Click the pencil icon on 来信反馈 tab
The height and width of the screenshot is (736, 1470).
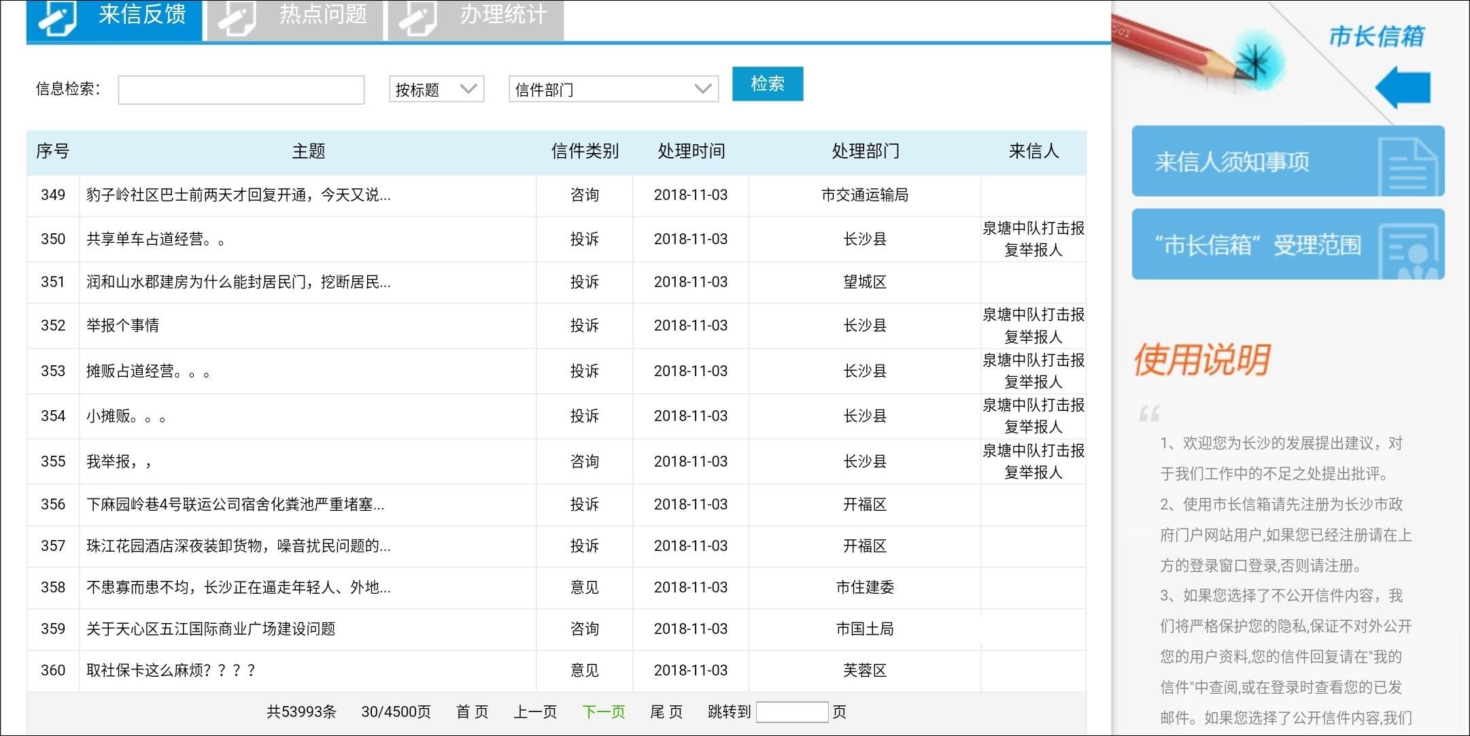click(58, 17)
